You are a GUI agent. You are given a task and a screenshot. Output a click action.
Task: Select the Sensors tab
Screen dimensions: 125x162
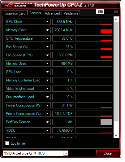click(x=35, y=13)
